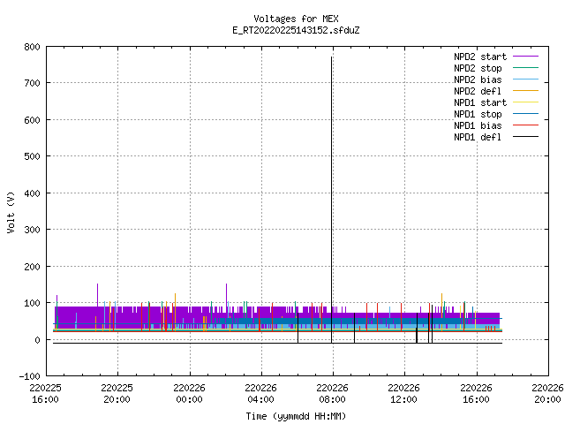
Task: Click the dark blue NPD1 stop legend line
Action: tap(525, 114)
